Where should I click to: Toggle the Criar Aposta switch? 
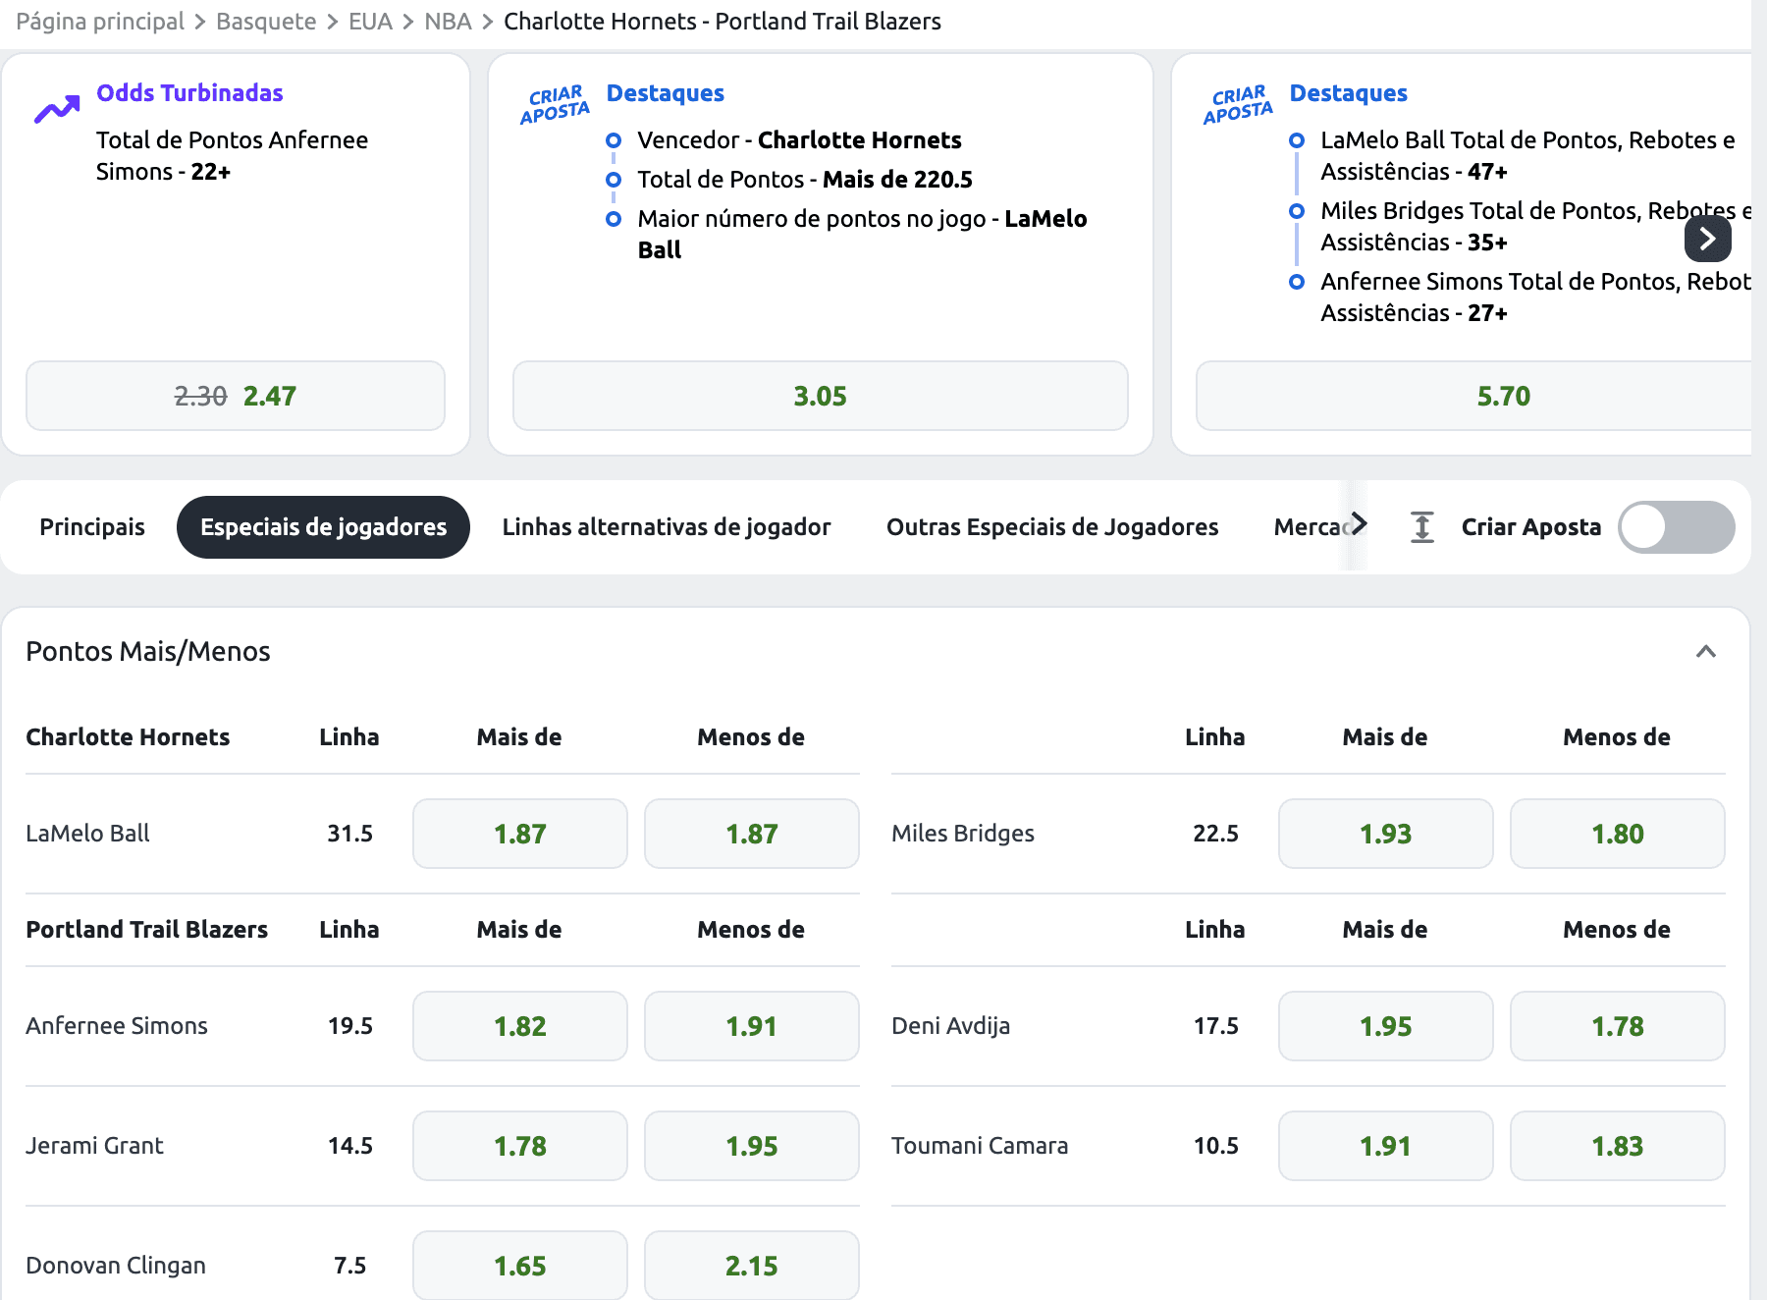(x=1676, y=527)
